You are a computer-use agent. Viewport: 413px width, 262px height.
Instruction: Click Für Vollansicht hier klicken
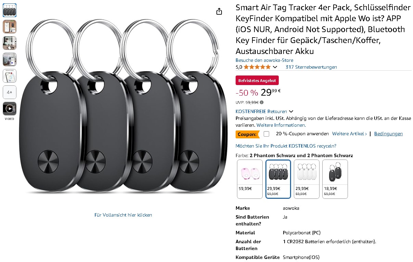(x=123, y=215)
